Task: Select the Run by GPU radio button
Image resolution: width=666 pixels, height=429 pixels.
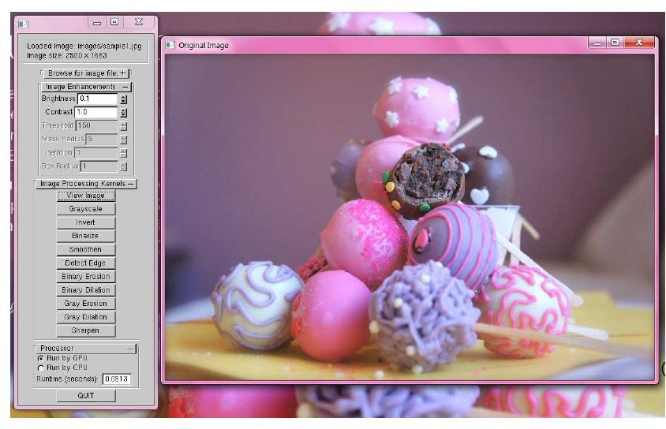Action: point(41,359)
